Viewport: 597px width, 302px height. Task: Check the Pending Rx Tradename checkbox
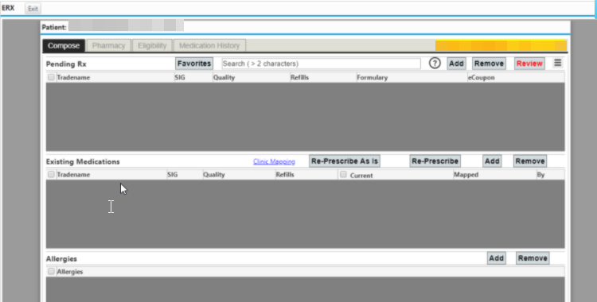51,77
